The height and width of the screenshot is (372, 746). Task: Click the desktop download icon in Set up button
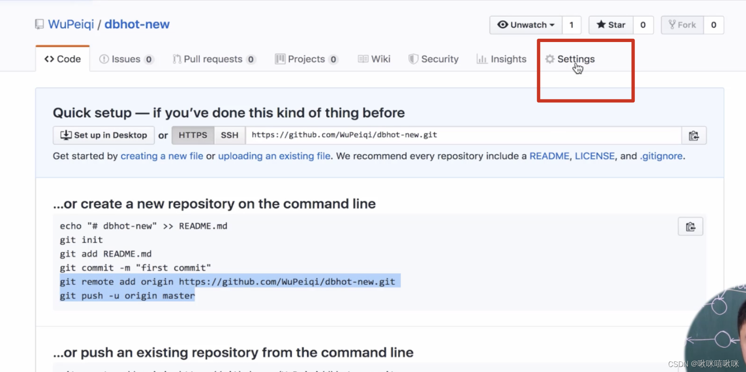(66, 135)
